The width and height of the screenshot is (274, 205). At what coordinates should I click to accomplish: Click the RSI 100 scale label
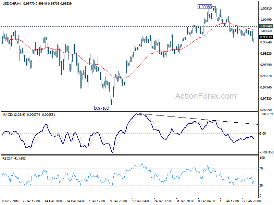pyautogui.click(x=262, y=158)
